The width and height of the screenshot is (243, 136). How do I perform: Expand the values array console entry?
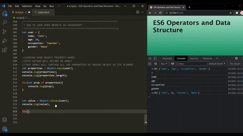152,93
